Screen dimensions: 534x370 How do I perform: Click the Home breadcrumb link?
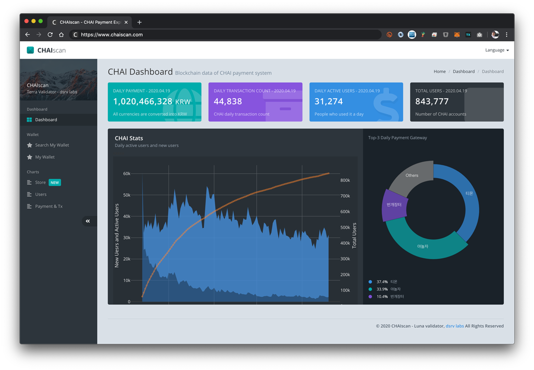coord(439,71)
